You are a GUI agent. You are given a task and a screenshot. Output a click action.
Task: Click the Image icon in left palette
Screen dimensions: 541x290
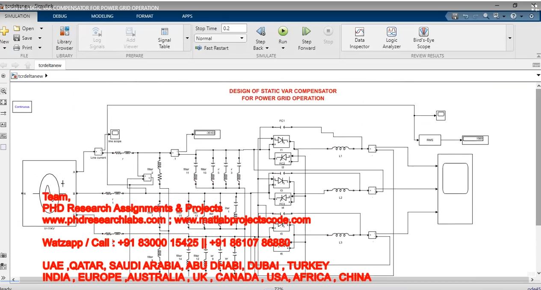point(3,136)
